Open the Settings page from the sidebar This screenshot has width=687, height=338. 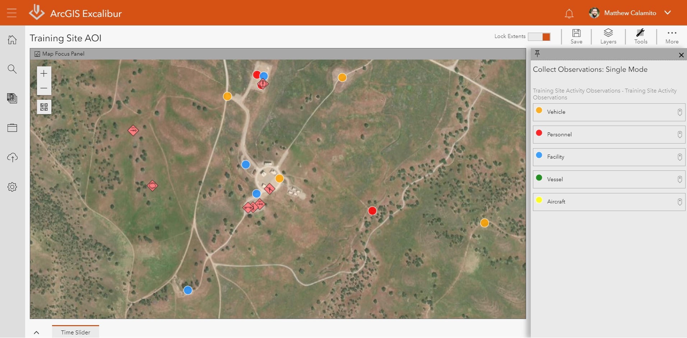click(12, 187)
